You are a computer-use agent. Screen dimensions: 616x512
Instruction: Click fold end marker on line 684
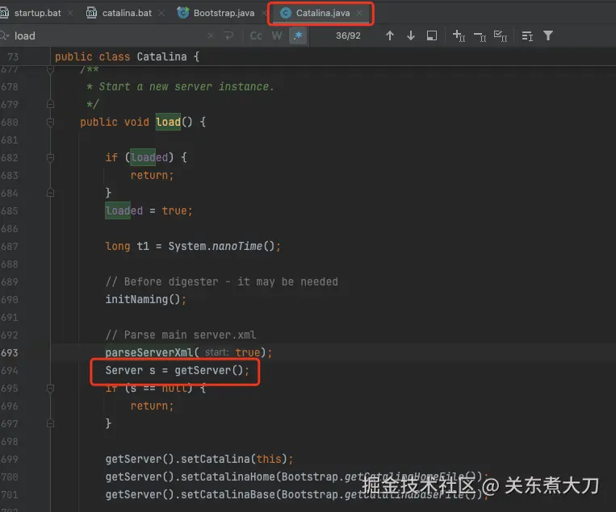[x=50, y=193]
